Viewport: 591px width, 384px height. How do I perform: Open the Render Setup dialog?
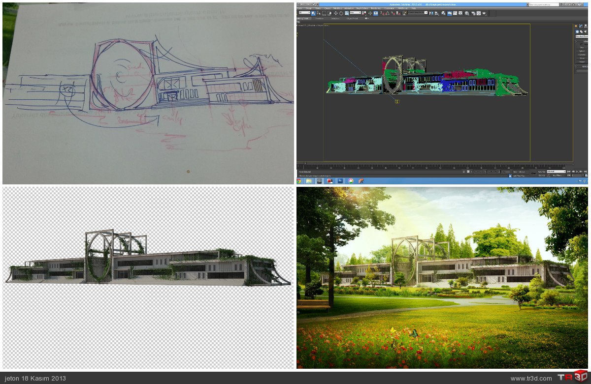[473, 13]
